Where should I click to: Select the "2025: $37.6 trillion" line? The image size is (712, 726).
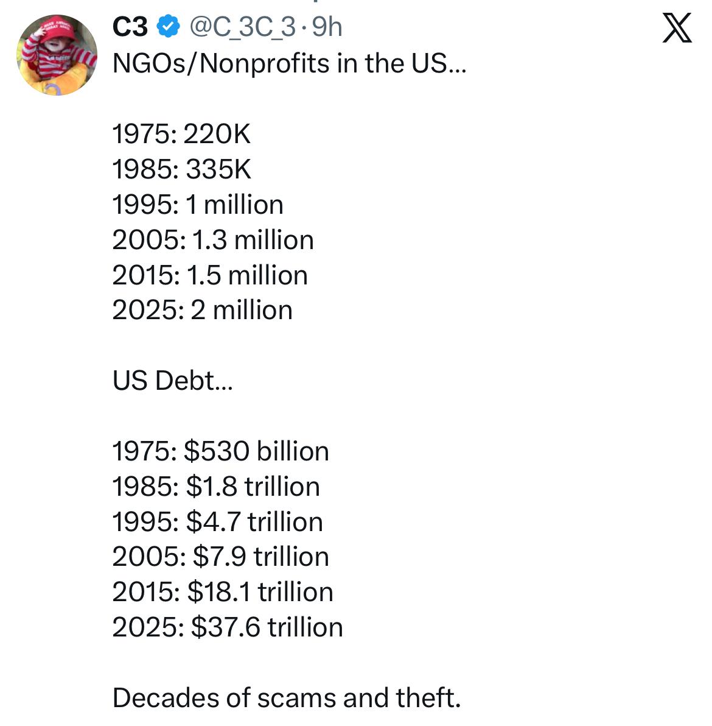228,627
